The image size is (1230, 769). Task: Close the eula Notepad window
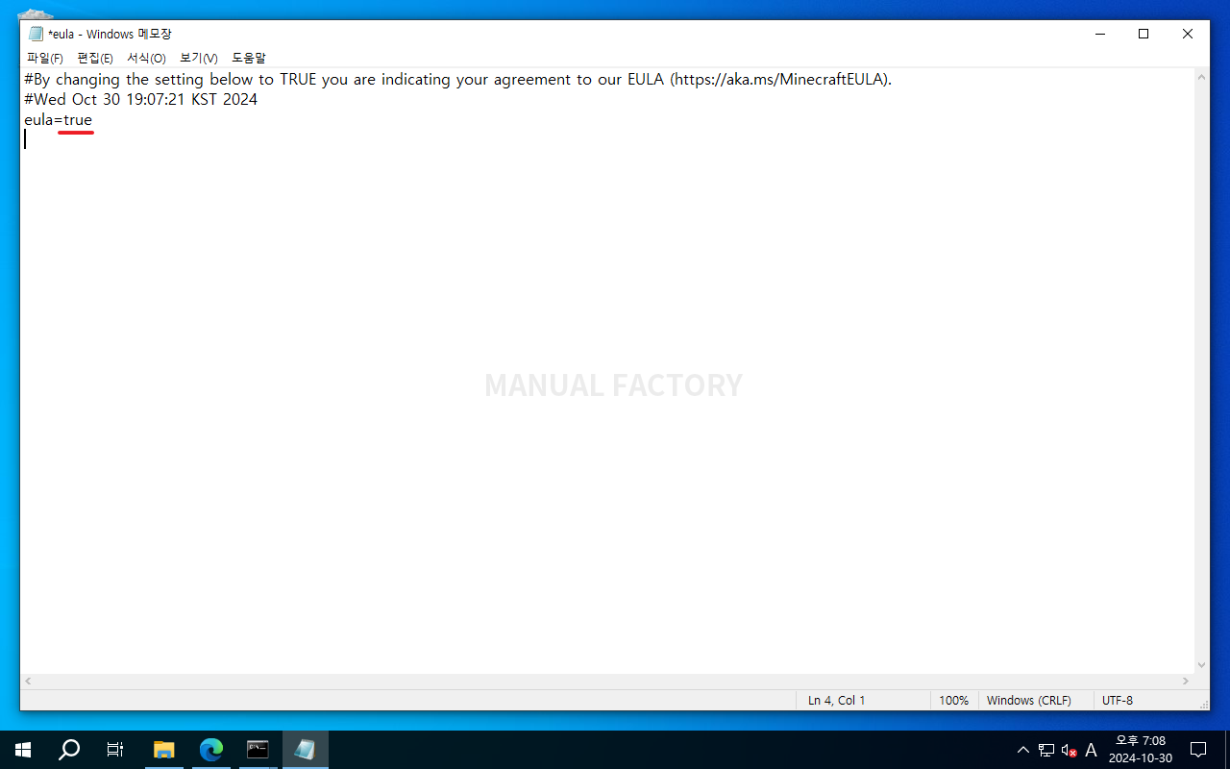1188,34
